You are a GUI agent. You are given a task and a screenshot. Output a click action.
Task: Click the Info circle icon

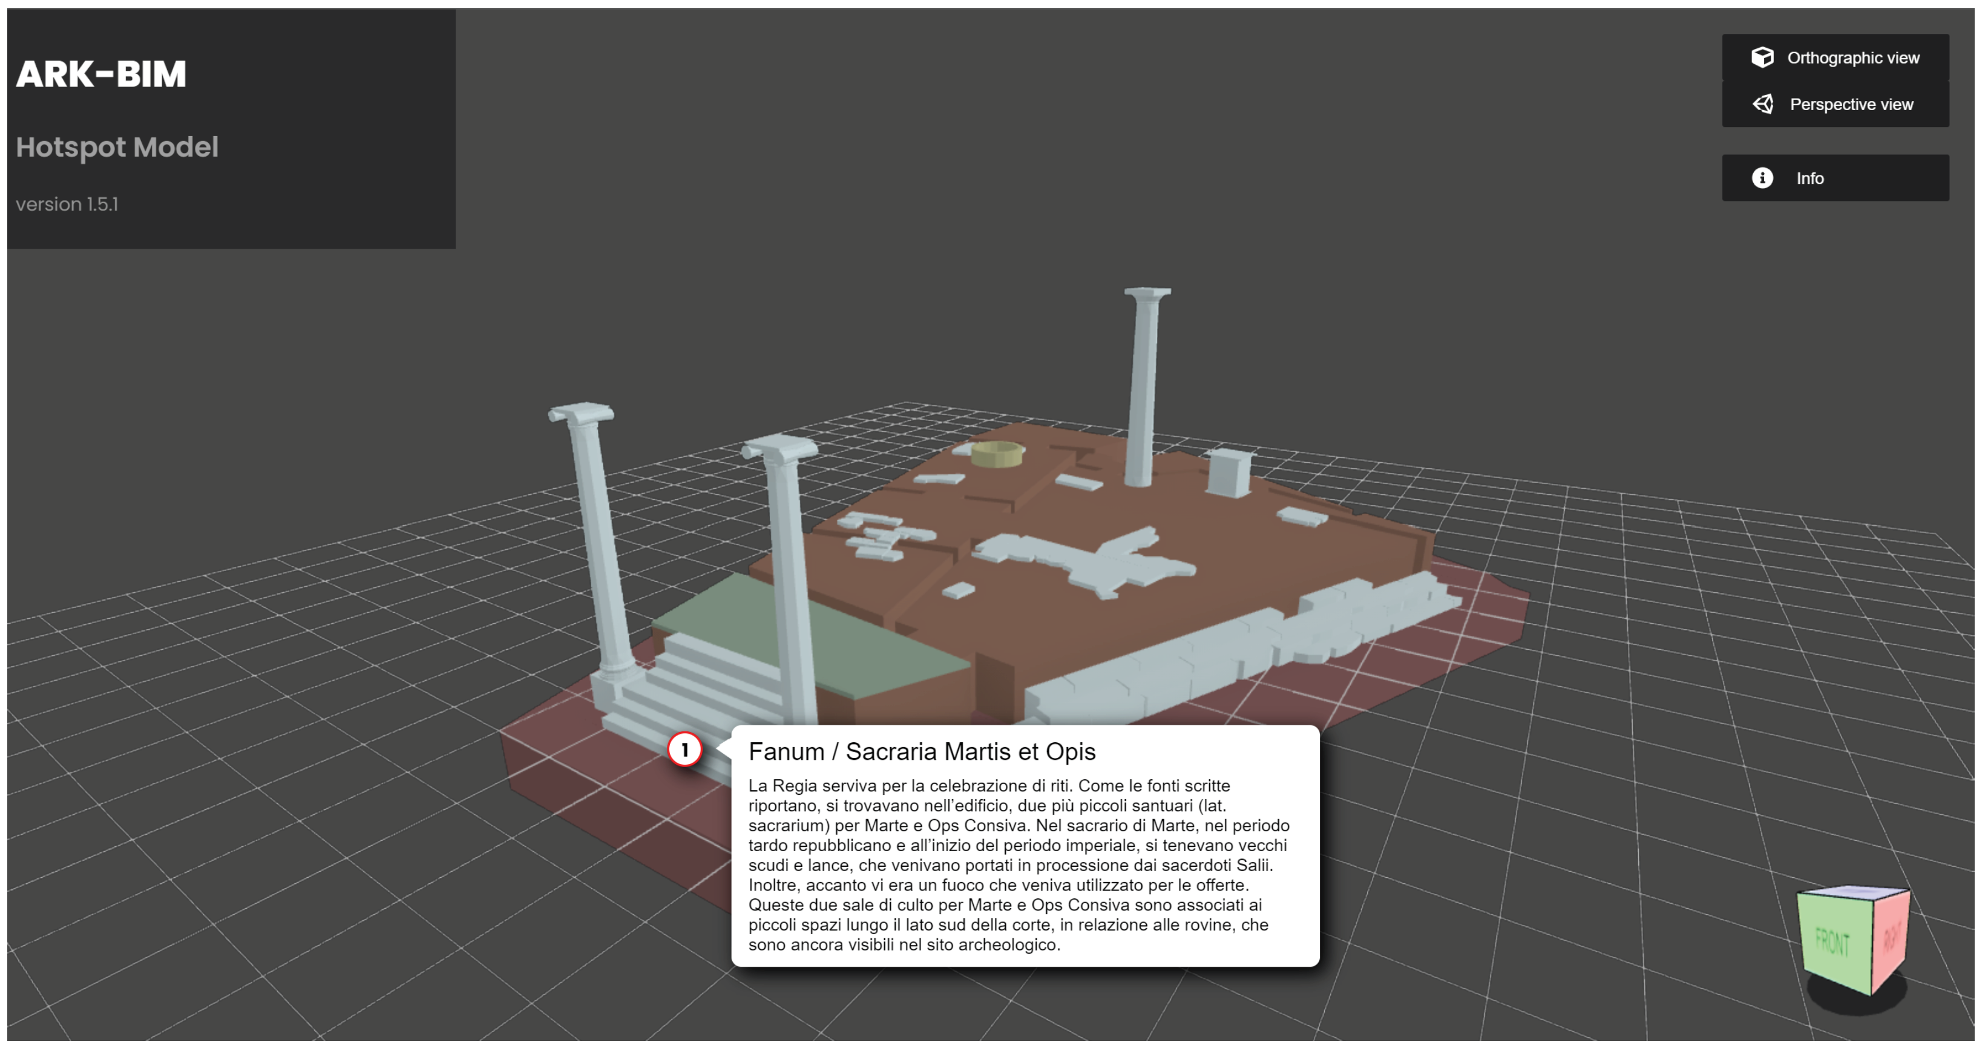pos(1762,178)
